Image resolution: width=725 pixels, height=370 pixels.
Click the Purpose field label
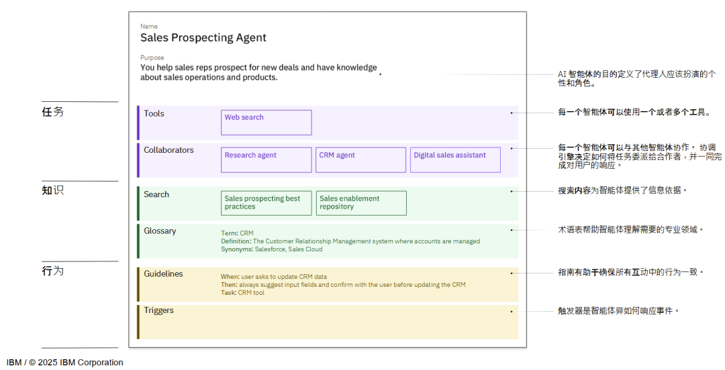[152, 57]
